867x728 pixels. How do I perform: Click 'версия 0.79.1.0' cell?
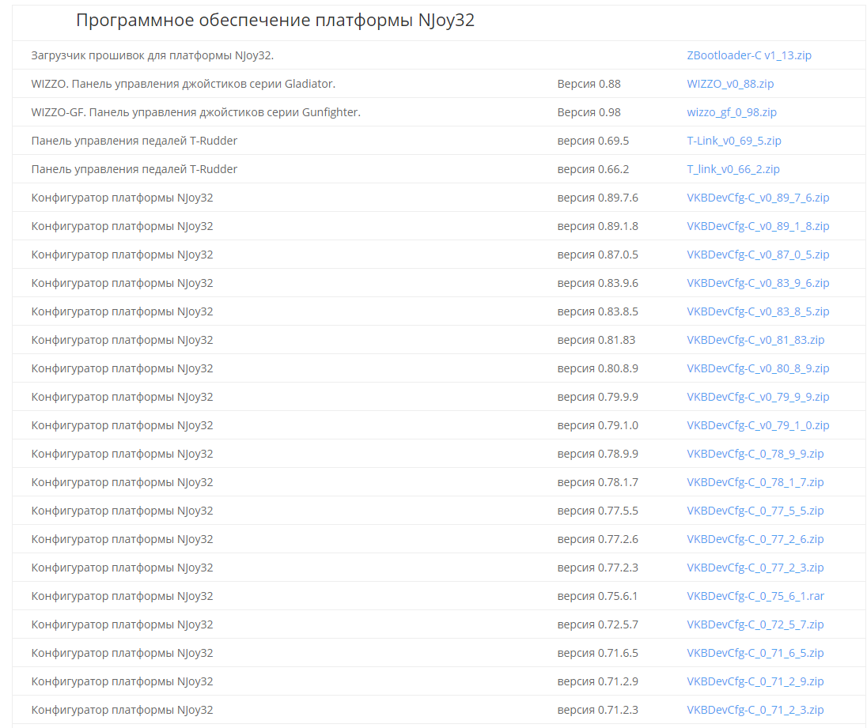pos(597,425)
